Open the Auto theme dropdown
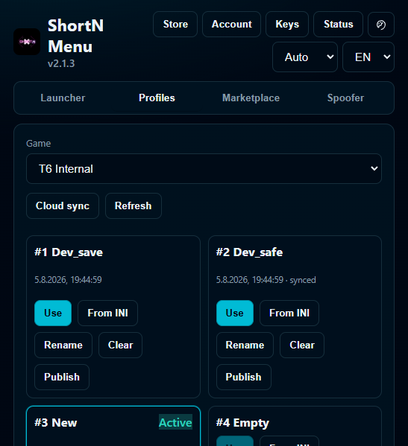This screenshot has height=446, width=408. click(x=305, y=57)
